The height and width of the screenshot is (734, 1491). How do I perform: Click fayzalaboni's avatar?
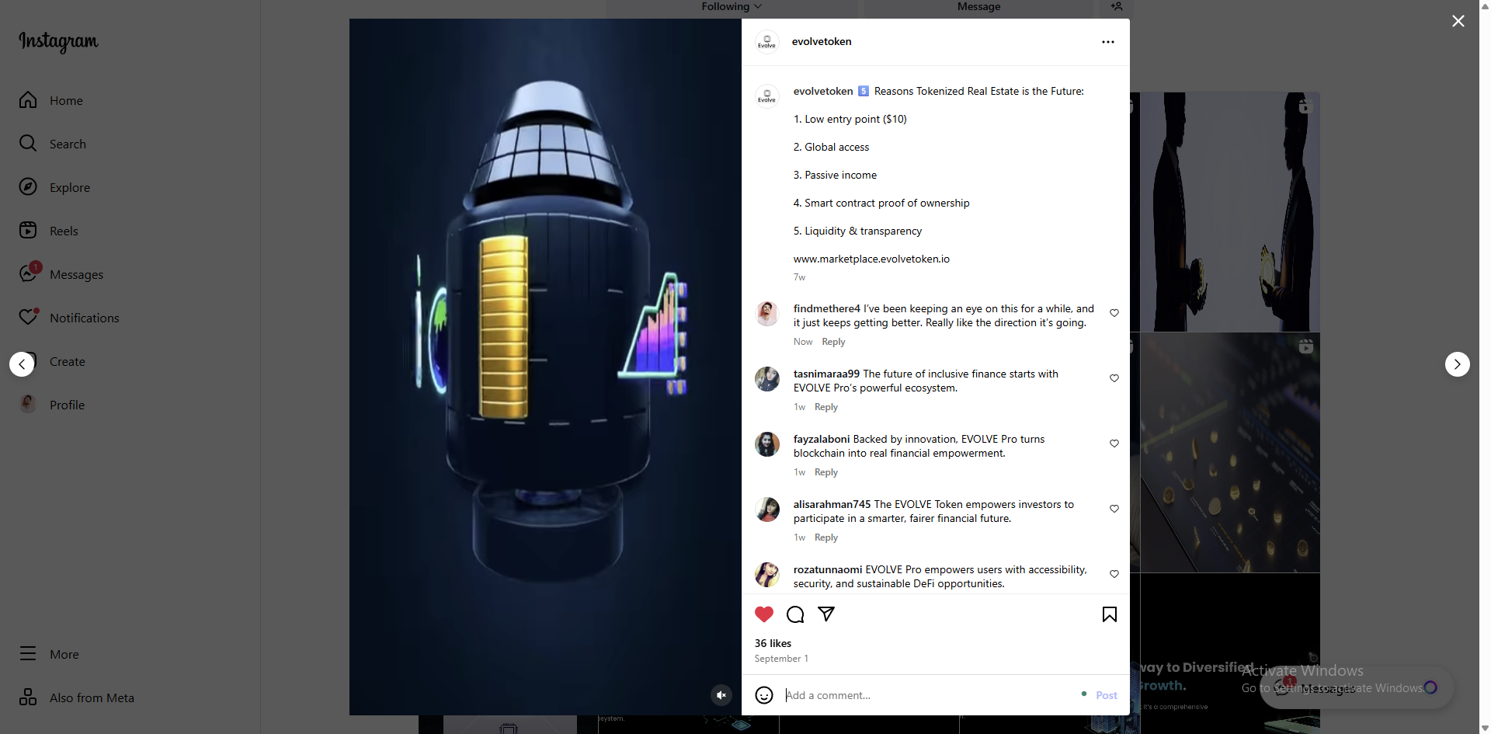tap(767, 444)
